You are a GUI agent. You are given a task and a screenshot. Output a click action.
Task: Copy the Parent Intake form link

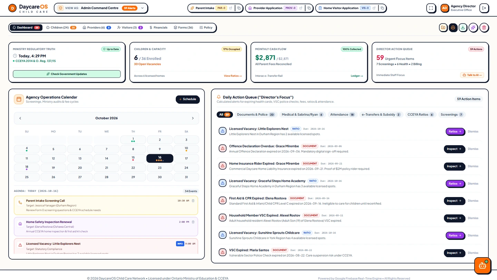click(239, 8)
